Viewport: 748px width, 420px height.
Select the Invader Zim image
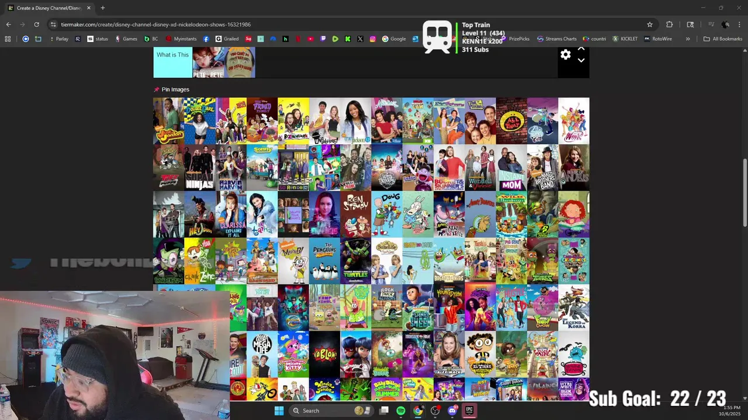[168, 261]
